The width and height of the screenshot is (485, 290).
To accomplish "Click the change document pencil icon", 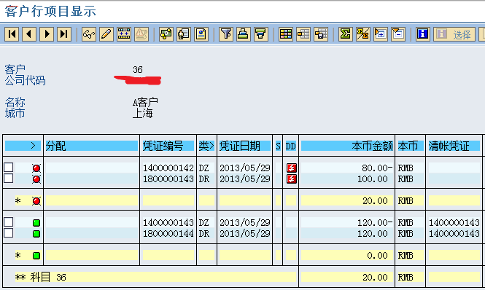I will (106, 34).
